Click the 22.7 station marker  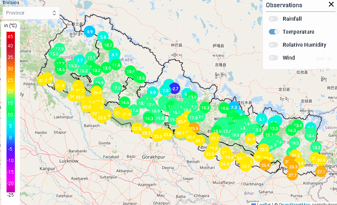(x=215, y=138)
